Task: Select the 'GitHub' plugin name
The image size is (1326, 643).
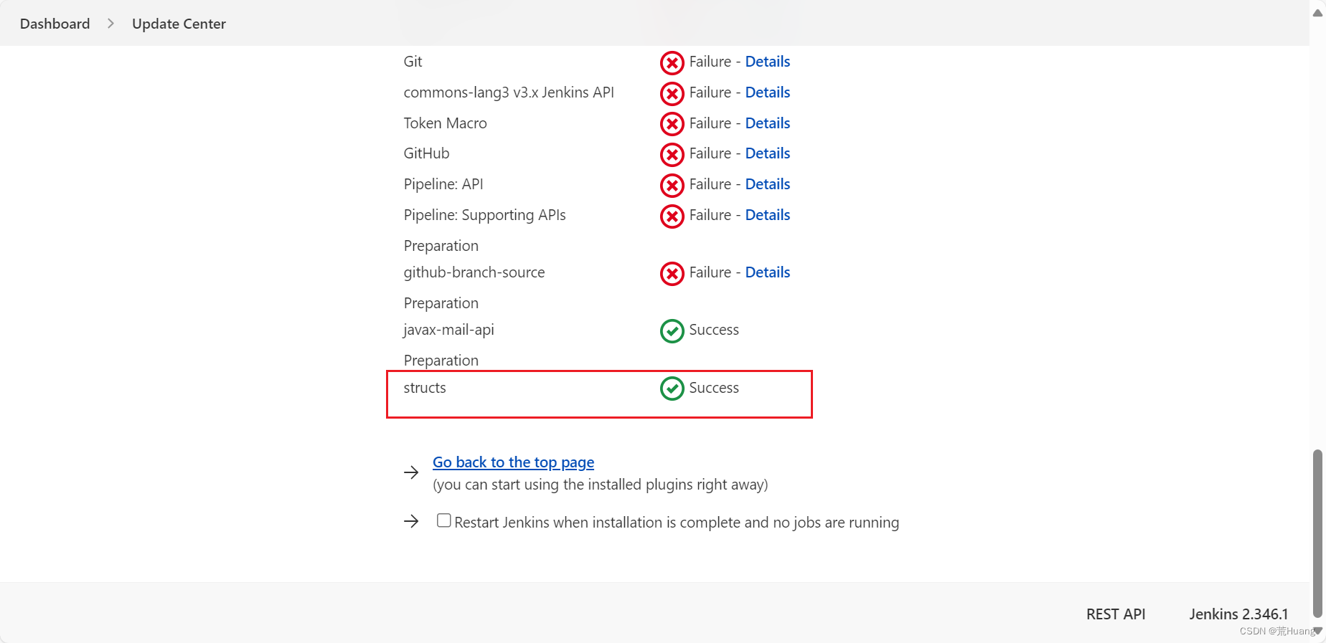Action: tap(426, 153)
